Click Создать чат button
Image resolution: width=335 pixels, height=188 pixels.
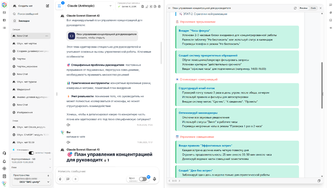pos(25,6)
